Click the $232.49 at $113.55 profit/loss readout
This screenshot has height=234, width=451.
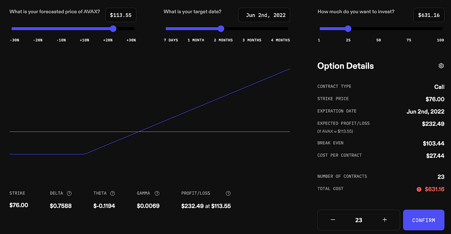coord(206,206)
